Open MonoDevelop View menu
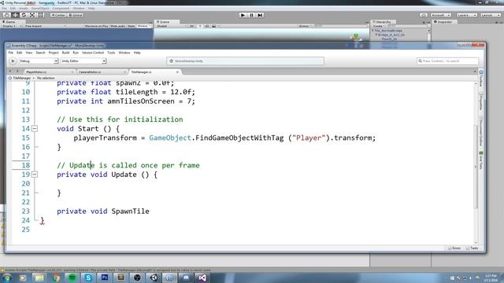This screenshot has width=504, height=283. [x=29, y=53]
